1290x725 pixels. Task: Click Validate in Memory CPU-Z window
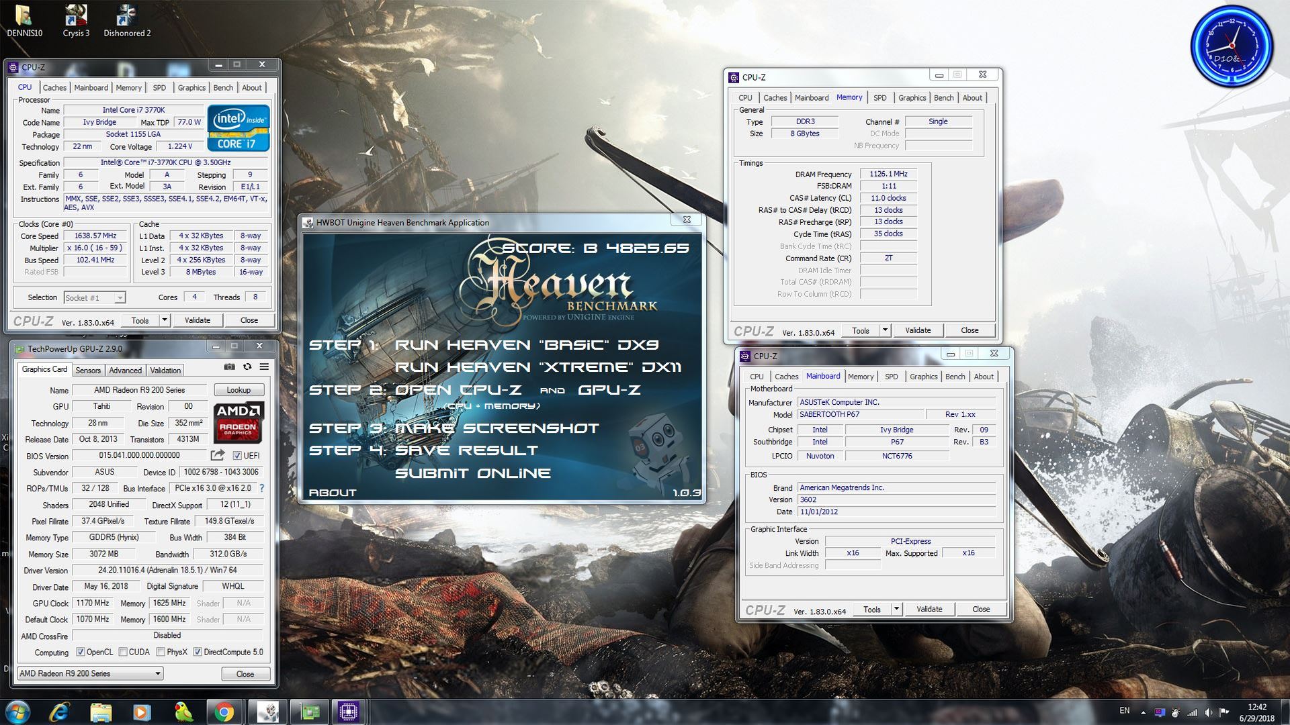(x=918, y=330)
